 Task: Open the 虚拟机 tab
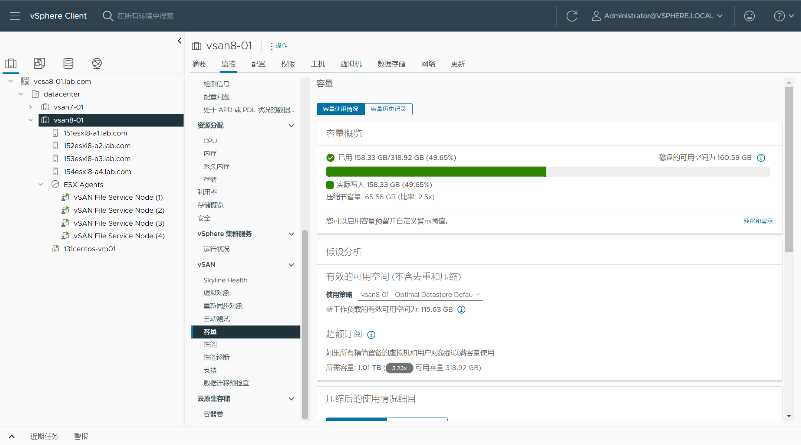coord(351,64)
